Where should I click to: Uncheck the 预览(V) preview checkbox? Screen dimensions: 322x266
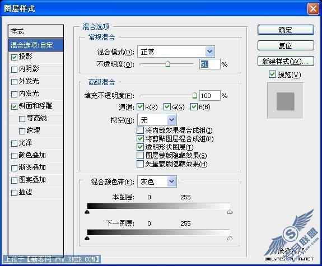tap(272, 74)
